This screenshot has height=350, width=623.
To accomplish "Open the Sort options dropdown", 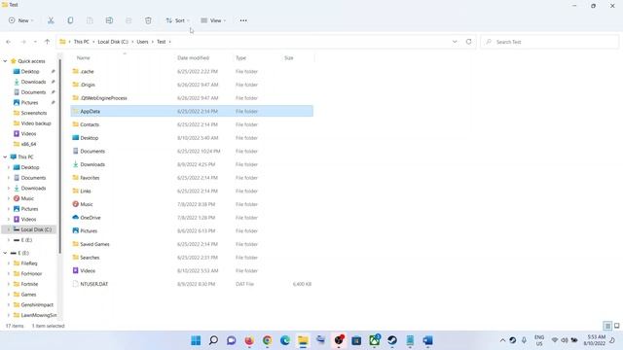I will [x=177, y=20].
